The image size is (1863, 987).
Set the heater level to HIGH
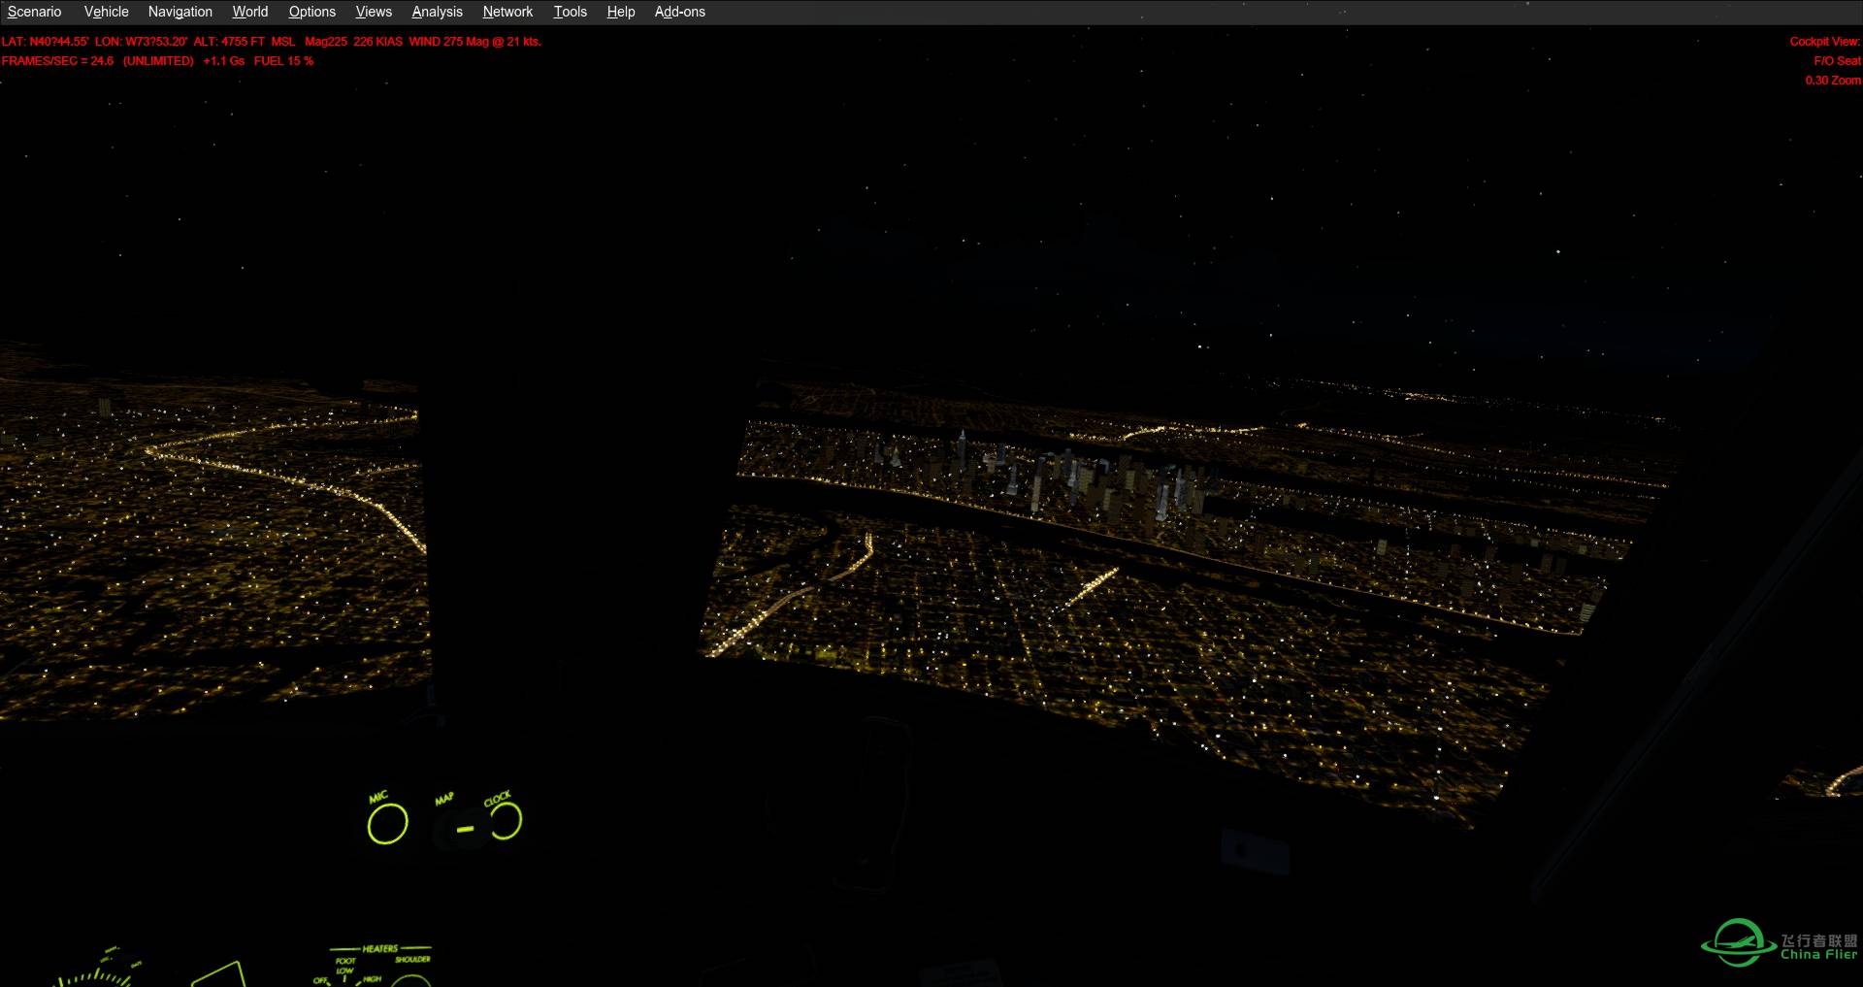372,980
